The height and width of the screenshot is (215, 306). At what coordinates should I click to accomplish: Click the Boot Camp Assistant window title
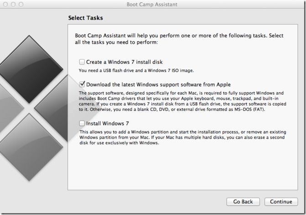pyautogui.click(x=152, y=4)
